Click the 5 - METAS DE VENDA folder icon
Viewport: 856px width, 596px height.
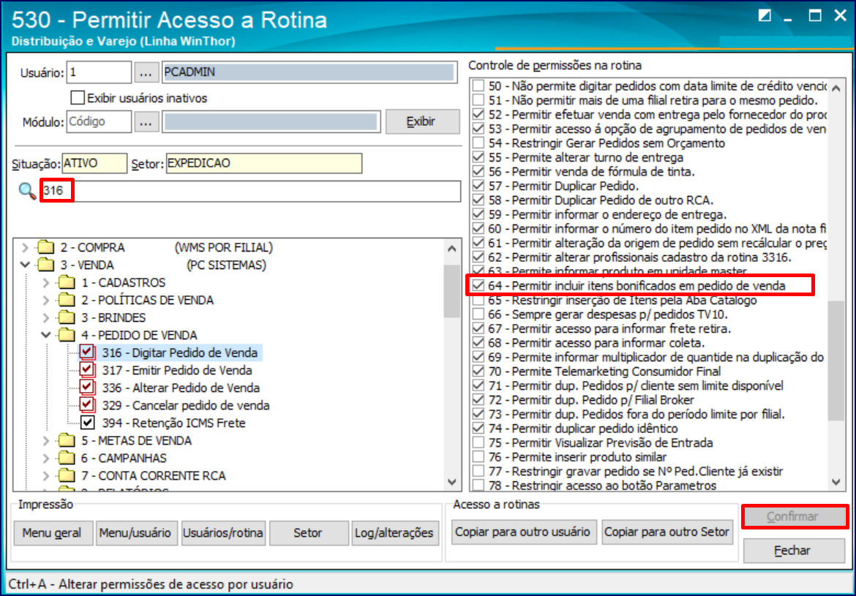coord(67,440)
